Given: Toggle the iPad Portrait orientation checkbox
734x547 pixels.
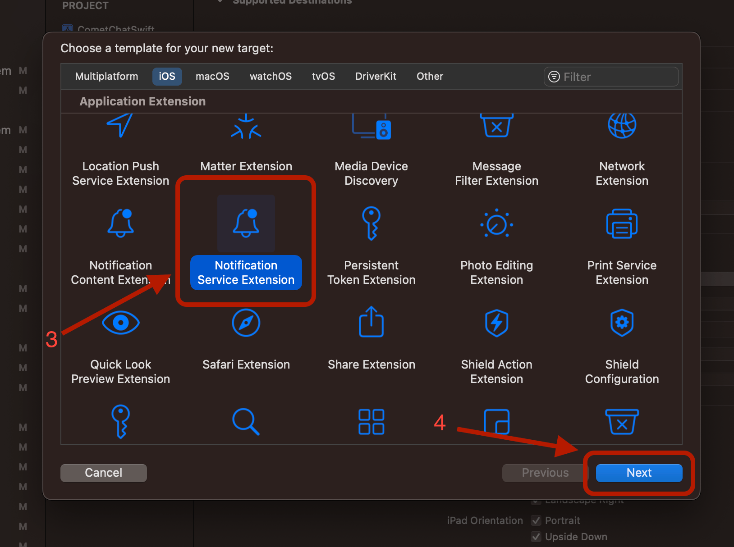Looking at the screenshot, I should (x=536, y=521).
